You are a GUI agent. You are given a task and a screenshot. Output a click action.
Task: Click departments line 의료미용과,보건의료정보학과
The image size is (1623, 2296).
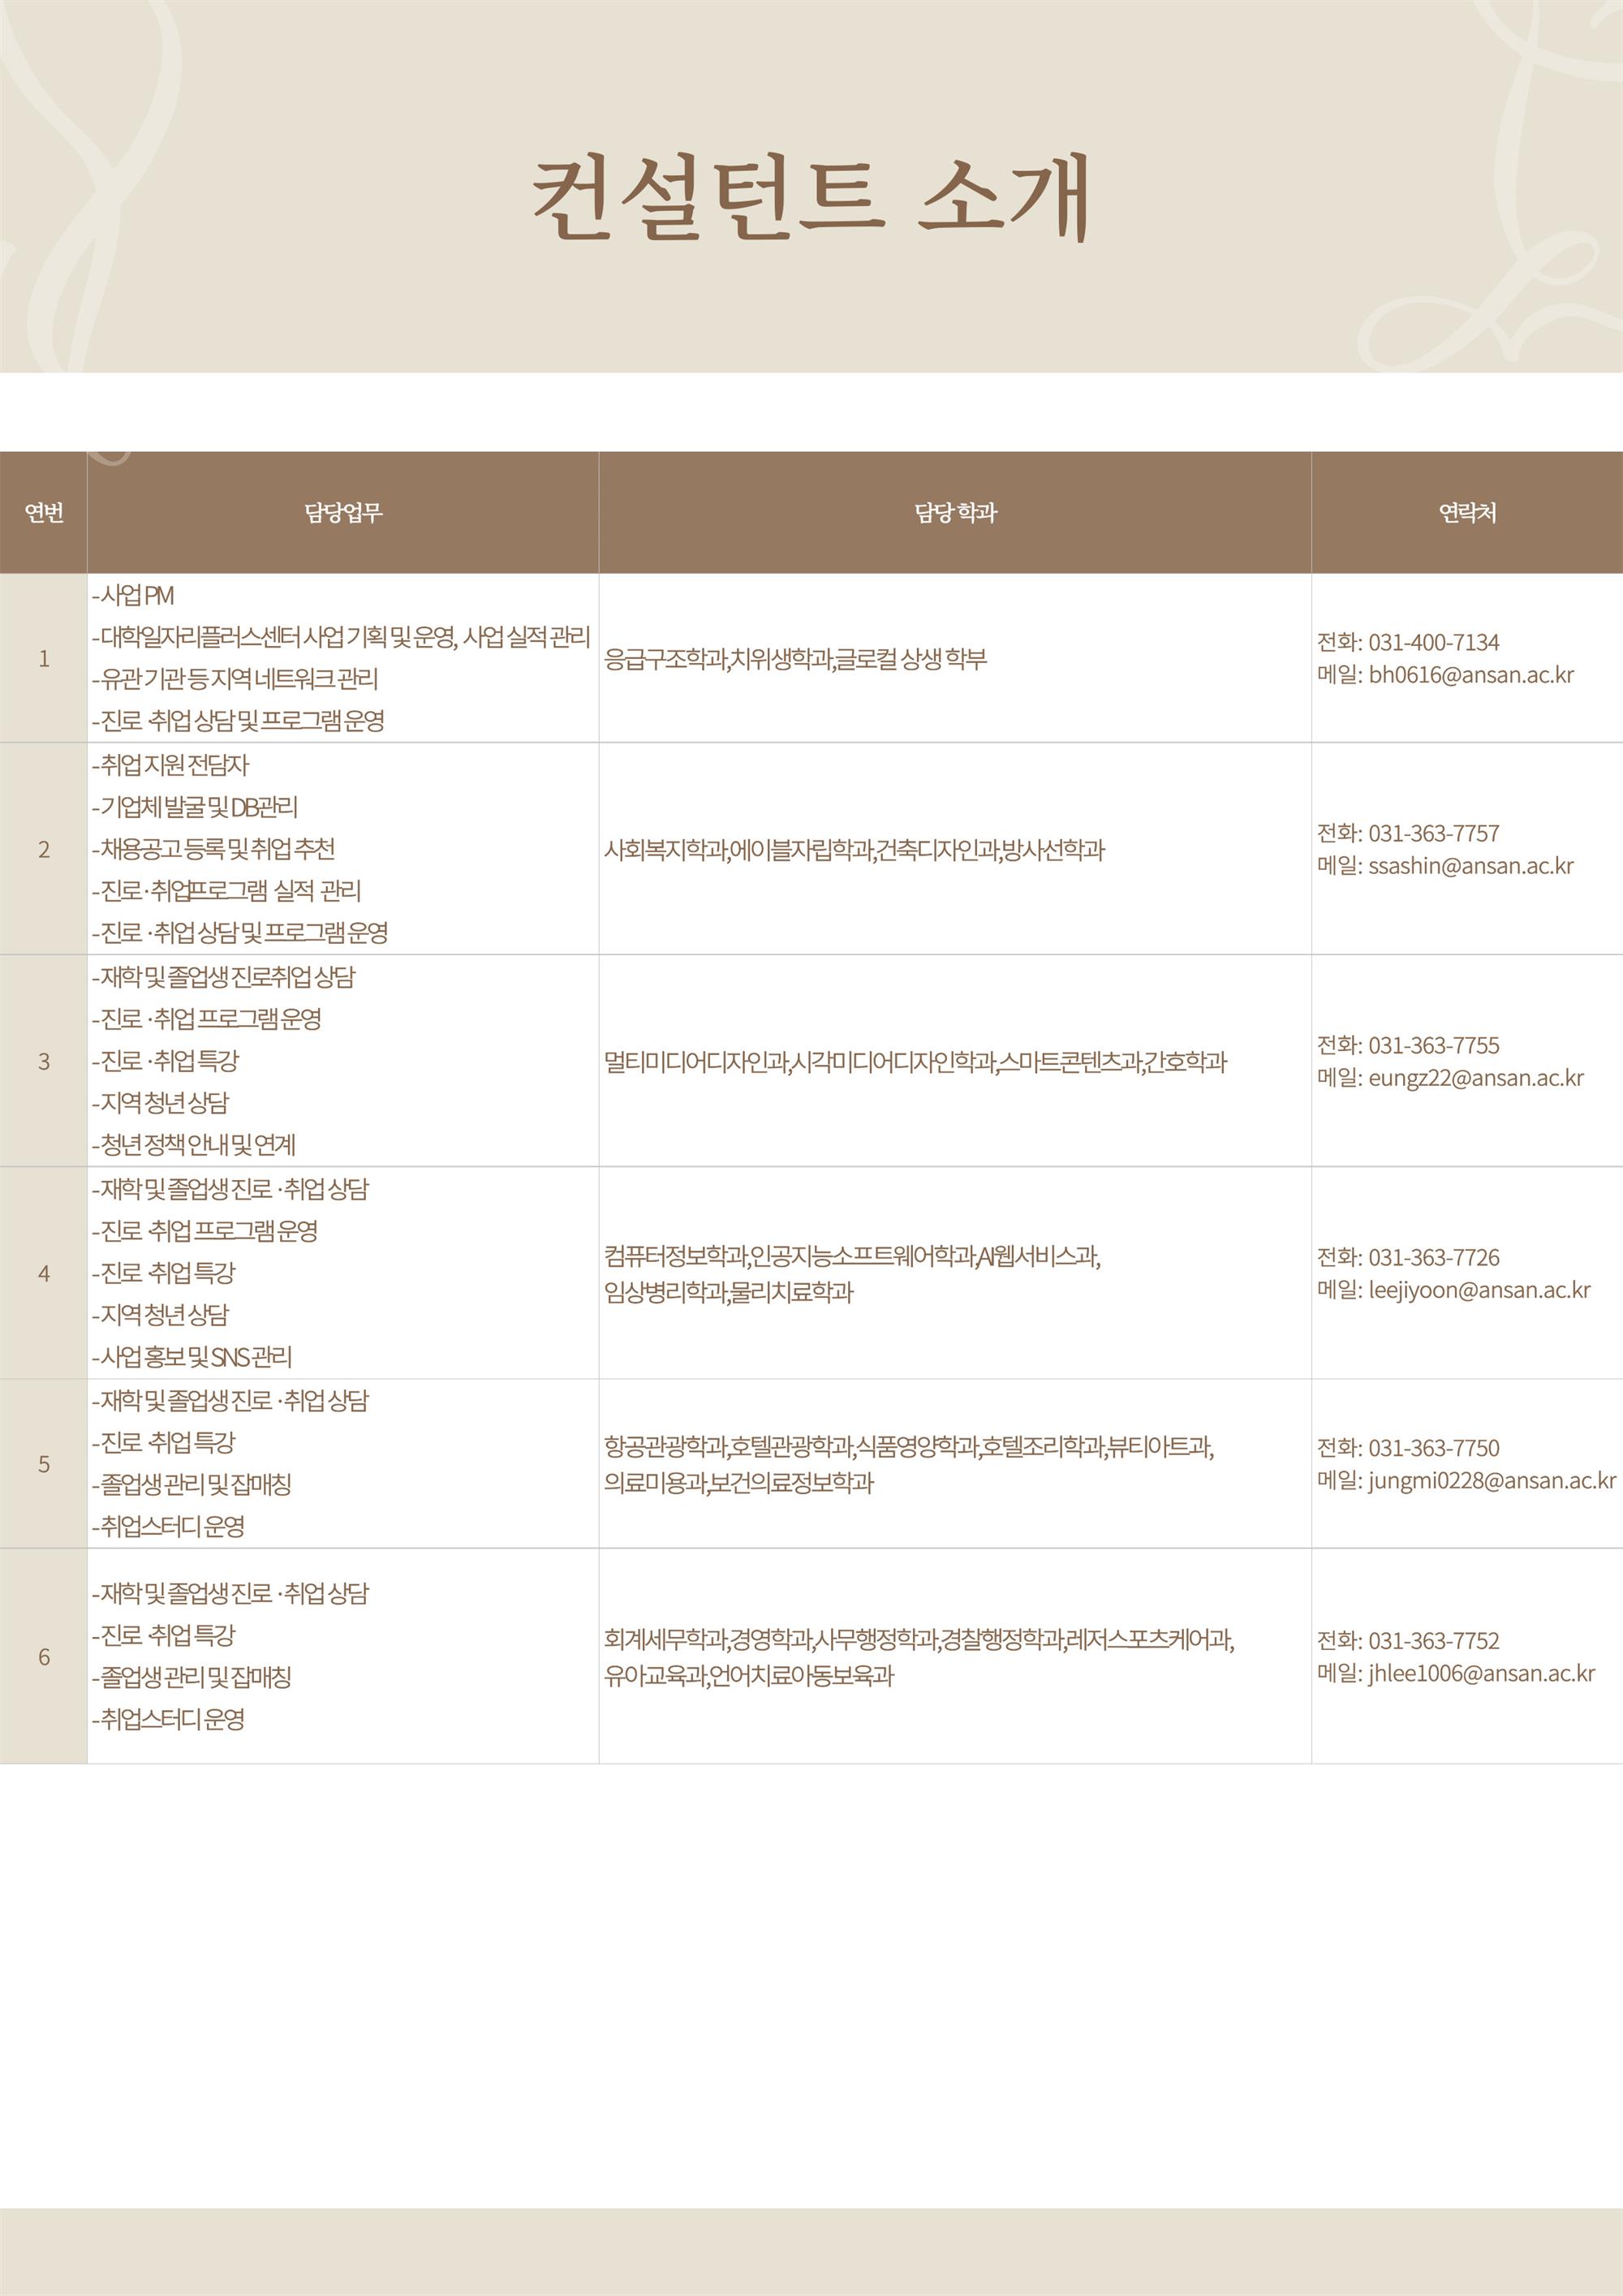[x=738, y=1483]
